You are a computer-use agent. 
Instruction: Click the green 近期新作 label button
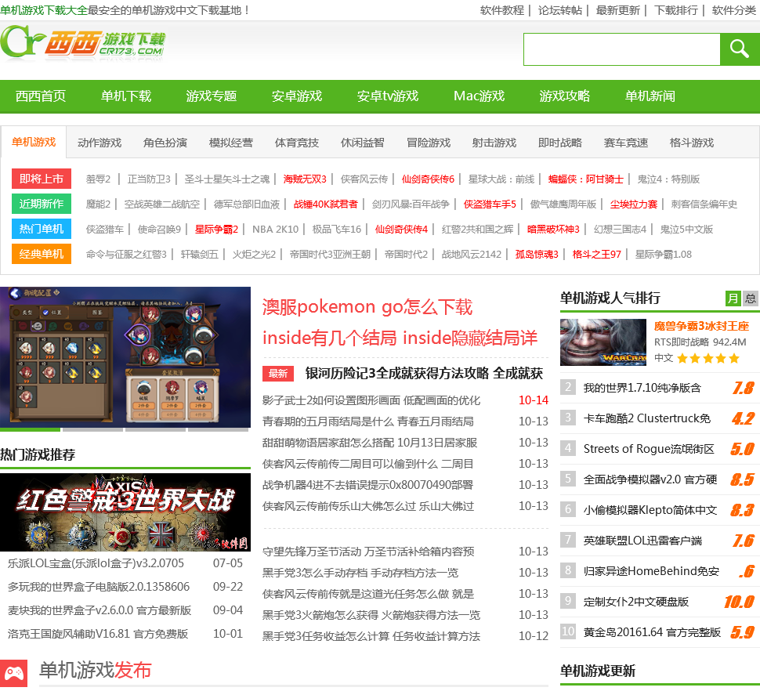[x=42, y=204]
